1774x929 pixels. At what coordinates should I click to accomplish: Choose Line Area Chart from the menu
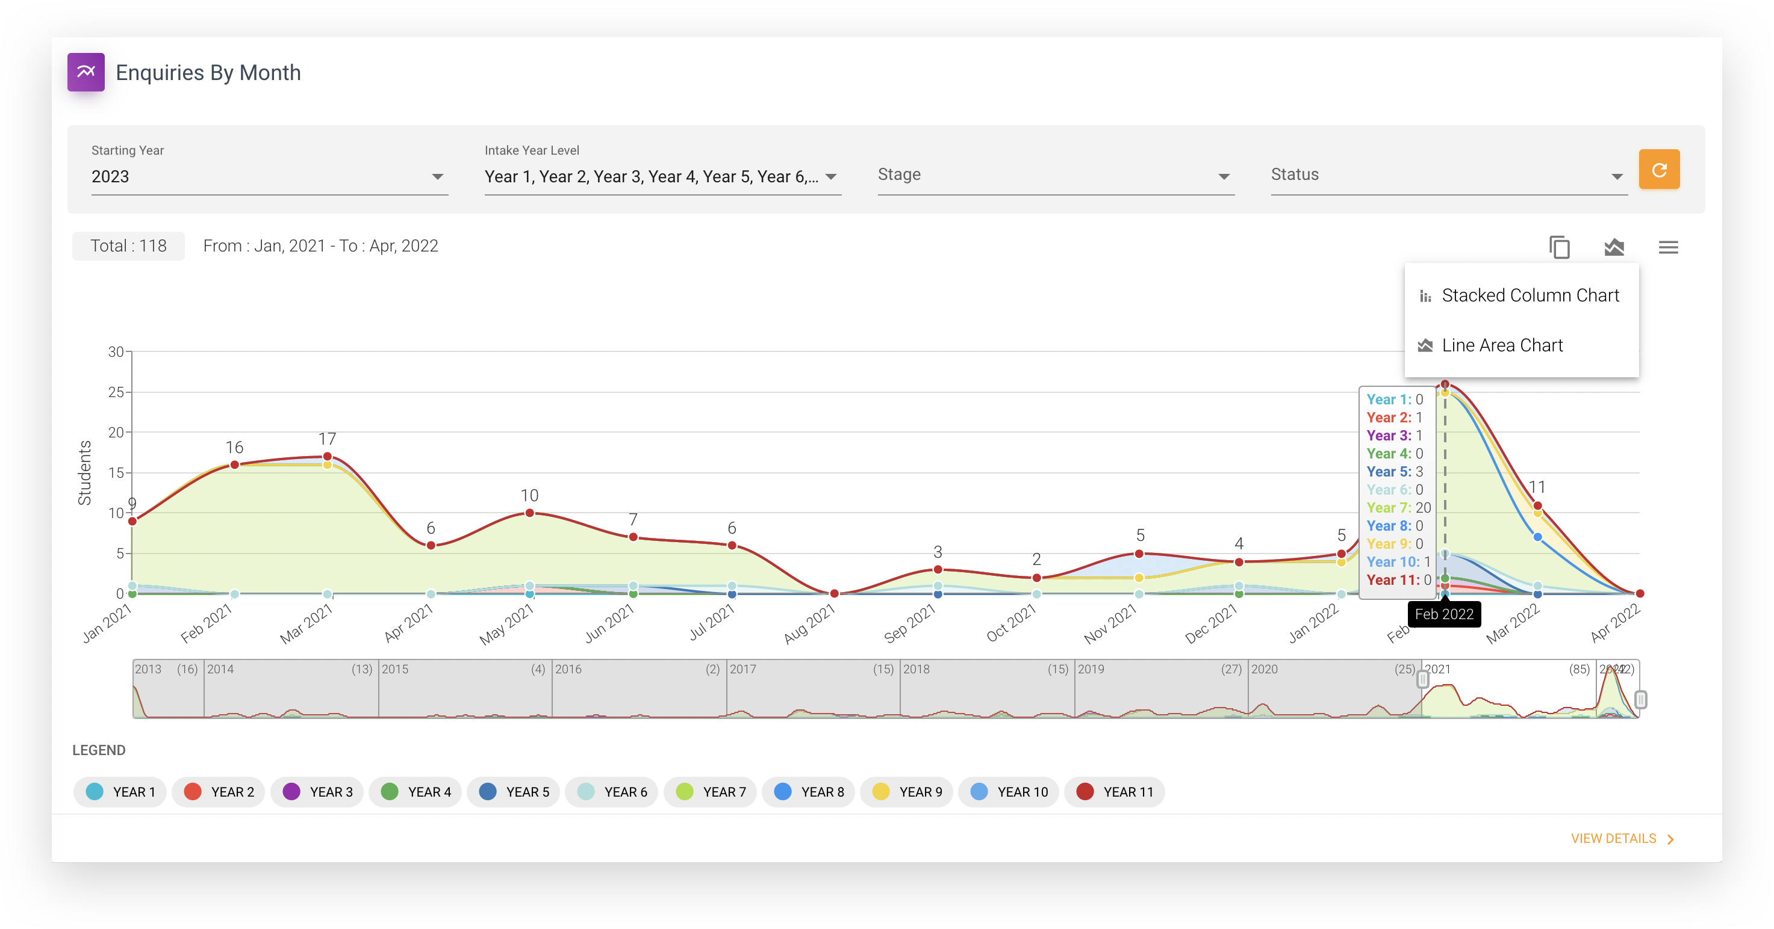coord(1502,345)
